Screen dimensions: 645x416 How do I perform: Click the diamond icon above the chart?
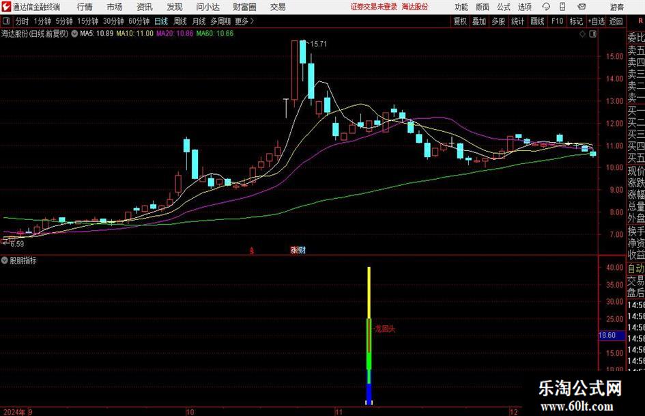pos(582,34)
